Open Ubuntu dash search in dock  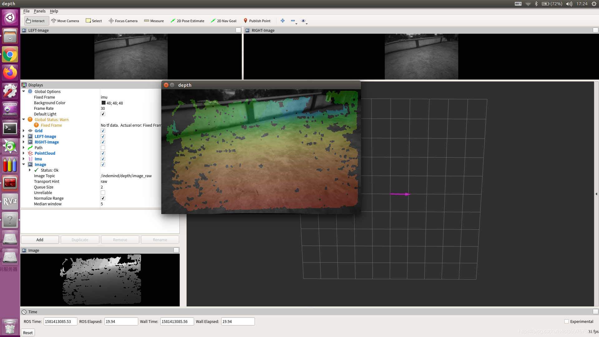(x=10, y=17)
